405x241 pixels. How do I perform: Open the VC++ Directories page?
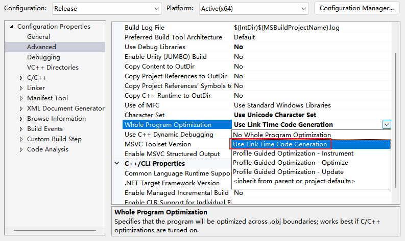click(x=53, y=68)
